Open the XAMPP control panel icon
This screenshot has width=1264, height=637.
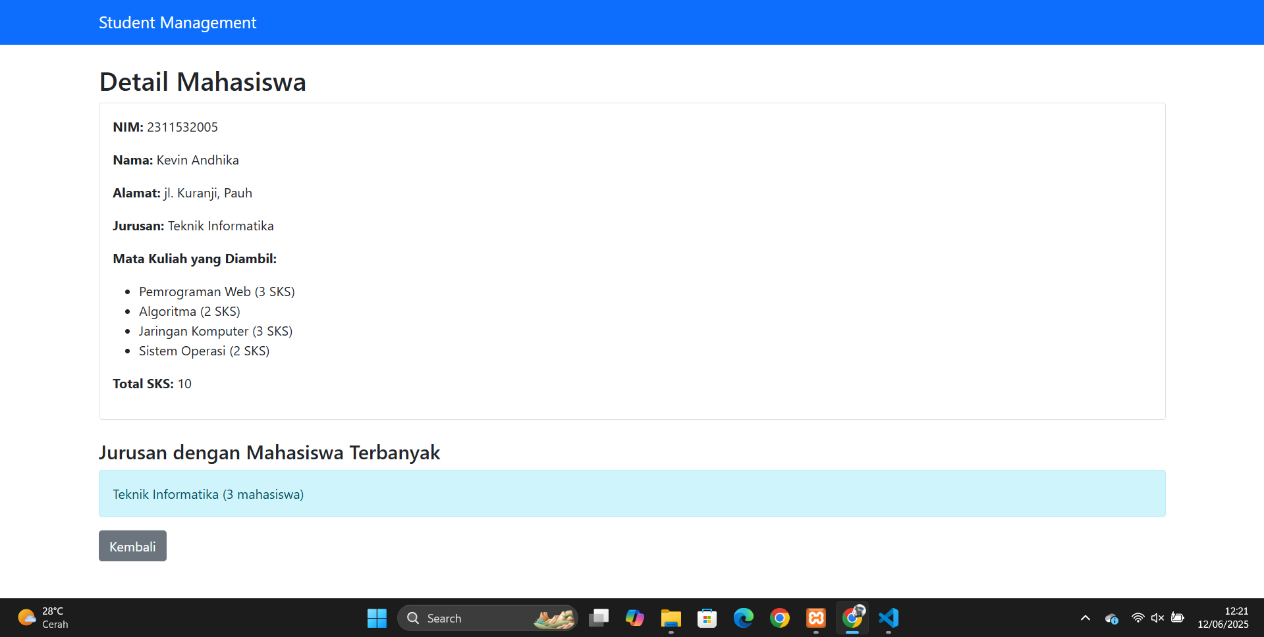pos(815,618)
